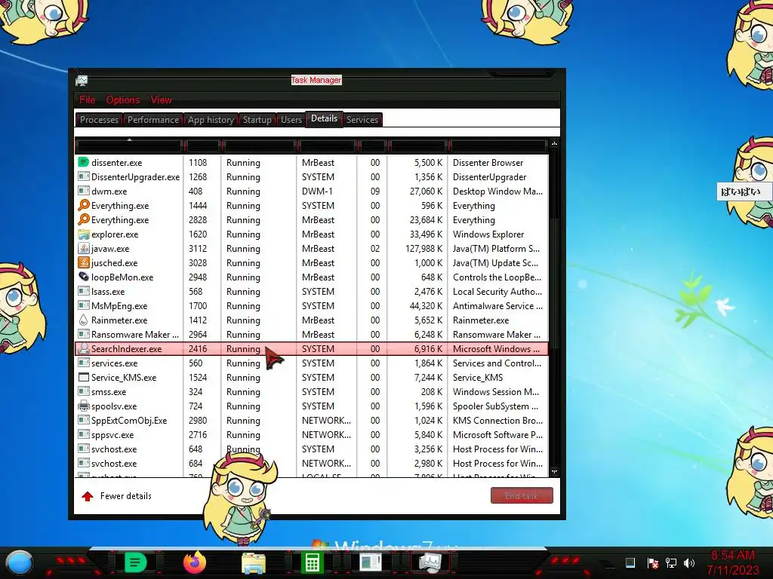The image size is (773, 579).
Task: Click the MsMpEng.exe process icon
Action: pyautogui.click(x=84, y=305)
